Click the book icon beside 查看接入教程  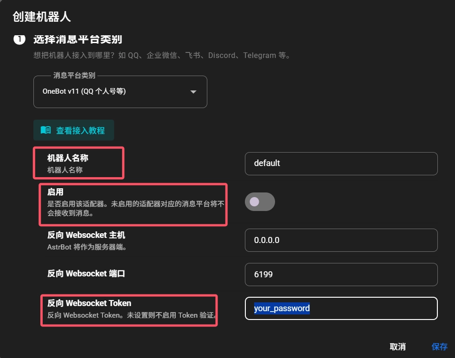(x=45, y=130)
